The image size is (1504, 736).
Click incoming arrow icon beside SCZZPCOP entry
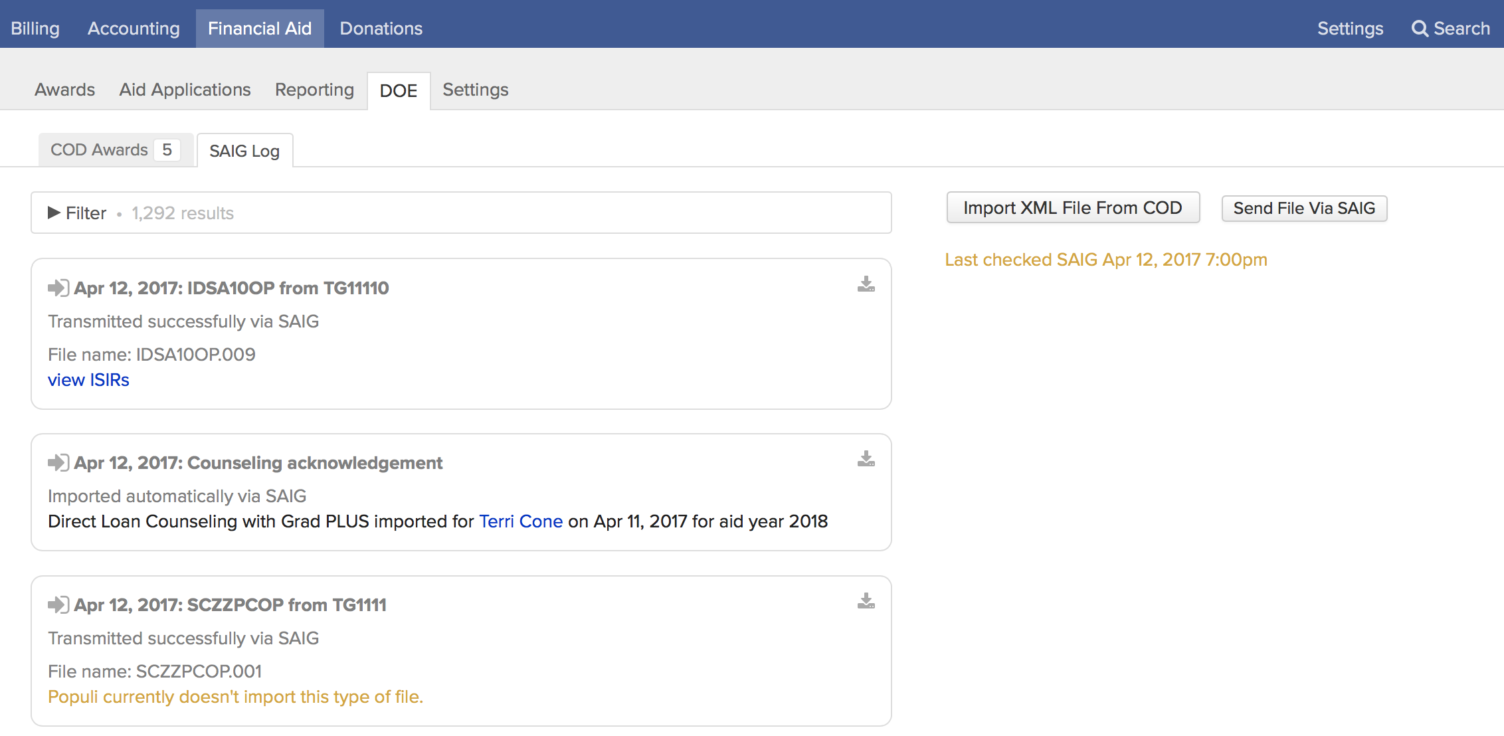[x=58, y=605]
